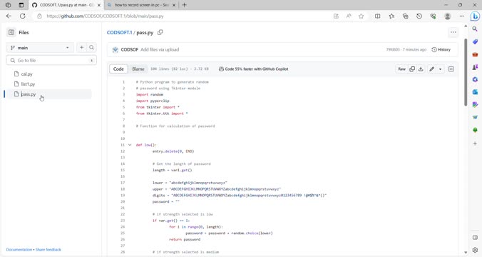482x257 pixels.
Task: Open cal.py in the file tree
Action: [27, 74]
